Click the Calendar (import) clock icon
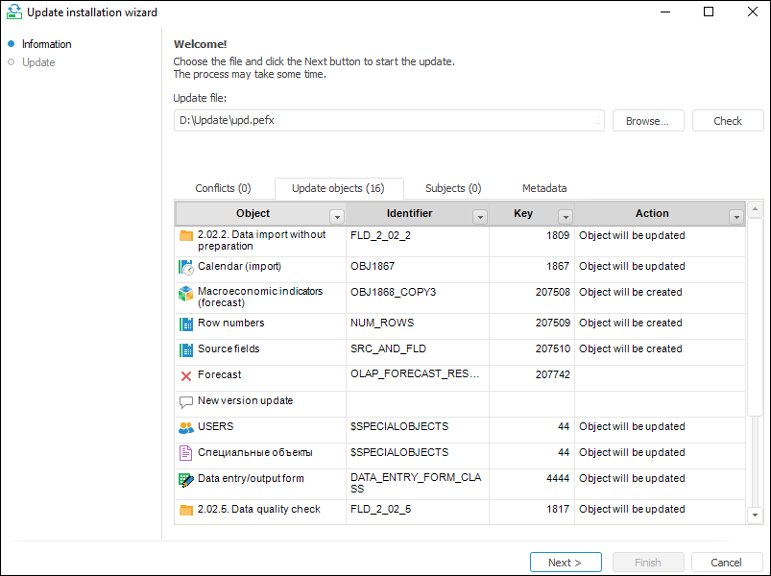The image size is (771, 576). coord(186,267)
